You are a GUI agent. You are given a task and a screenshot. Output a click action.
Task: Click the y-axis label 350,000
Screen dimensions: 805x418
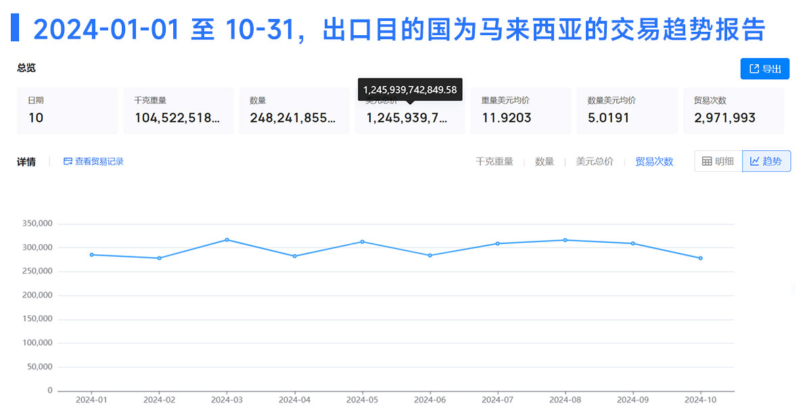pos(37,223)
